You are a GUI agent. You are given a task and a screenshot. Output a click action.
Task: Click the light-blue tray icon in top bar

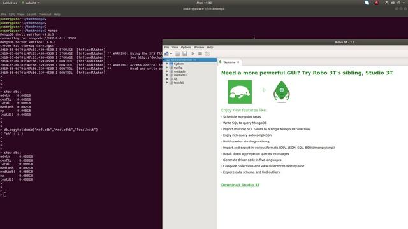[367, 3]
